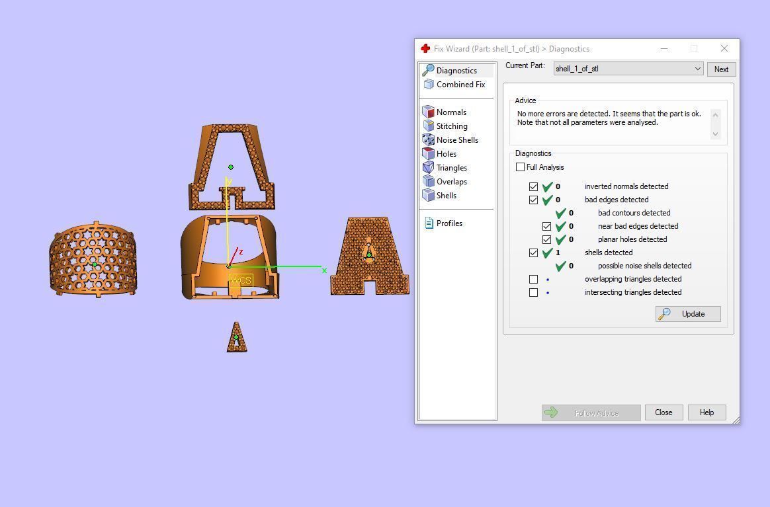Minimize the Fix Wizard window
770x507 pixels.
point(664,48)
